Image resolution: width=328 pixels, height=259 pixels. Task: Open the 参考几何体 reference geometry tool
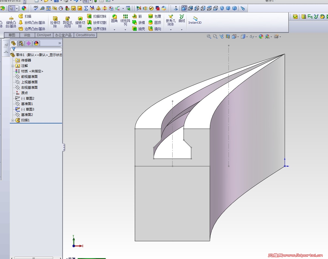(171, 20)
